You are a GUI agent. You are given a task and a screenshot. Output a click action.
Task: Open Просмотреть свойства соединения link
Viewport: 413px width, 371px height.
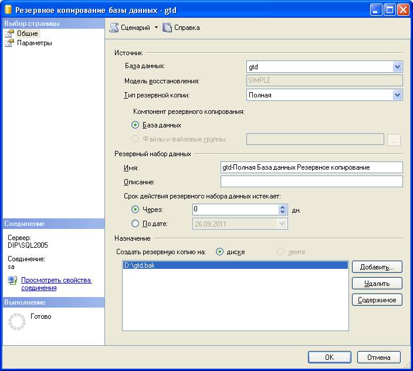click(56, 284)
